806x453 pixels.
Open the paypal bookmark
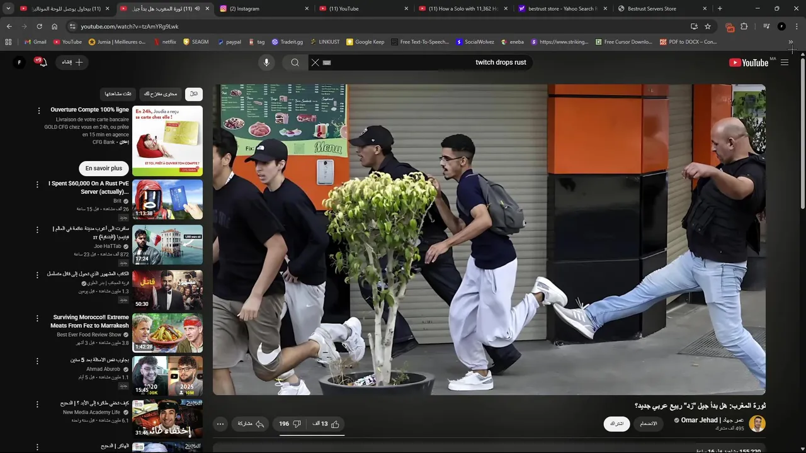(x=229, y=42)
